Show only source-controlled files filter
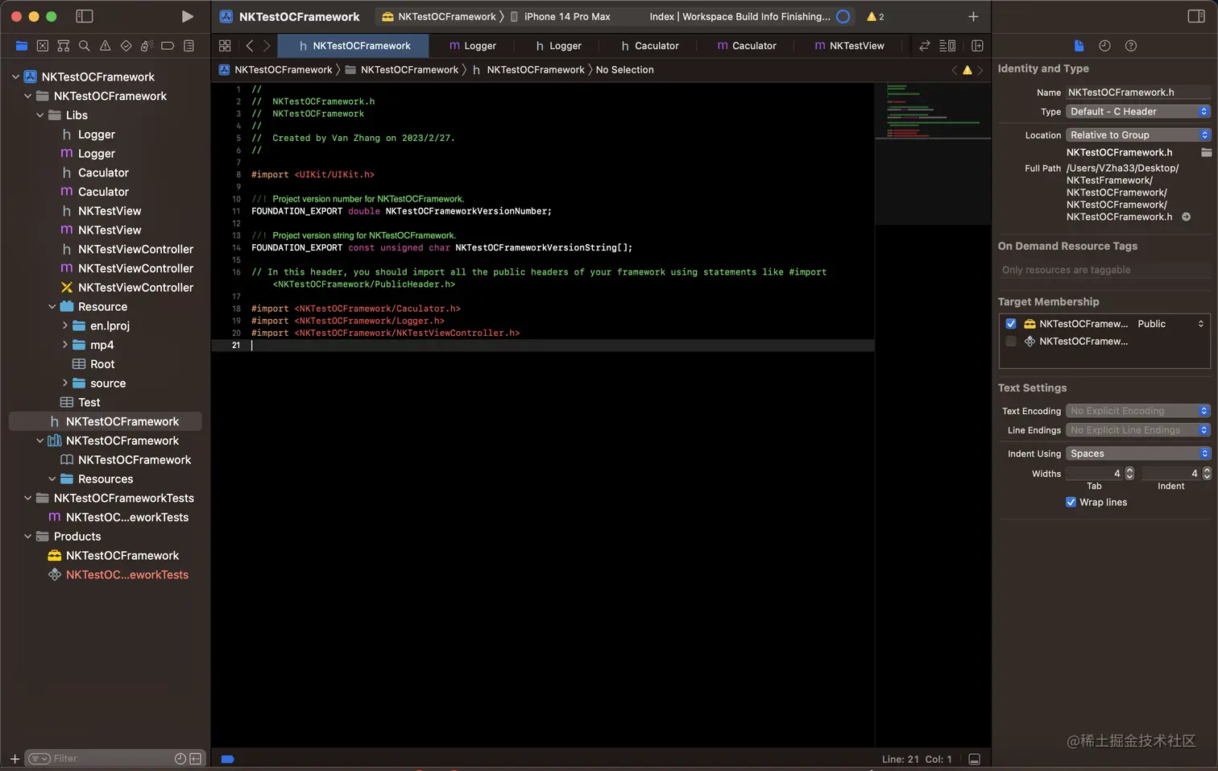Screen dimensions: 1218x771 (x=196, y=759)
